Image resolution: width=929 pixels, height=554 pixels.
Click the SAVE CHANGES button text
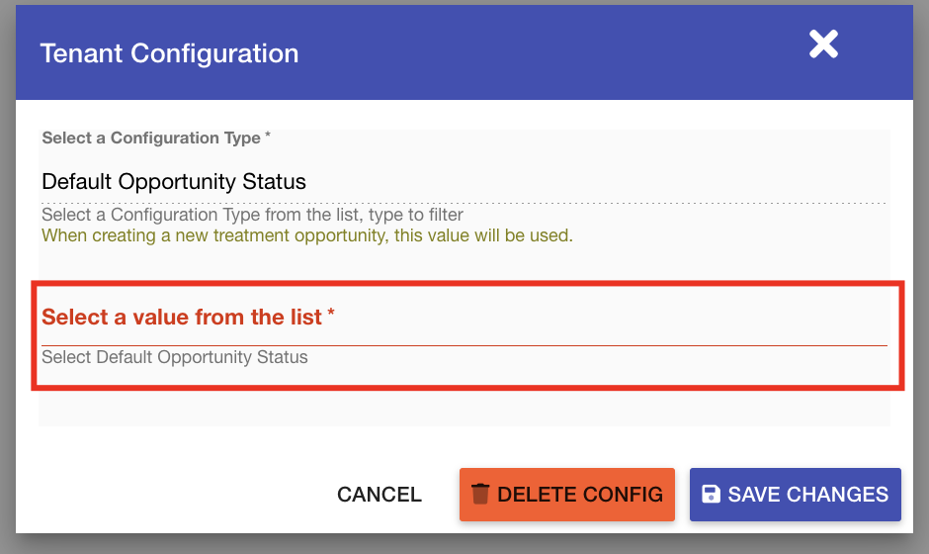click(807, 495)
